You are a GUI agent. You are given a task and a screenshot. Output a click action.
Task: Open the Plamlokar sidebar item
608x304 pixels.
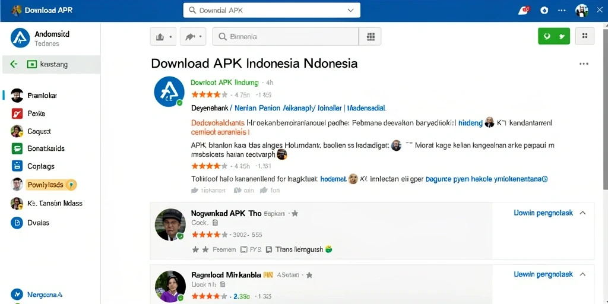[42, 96]
